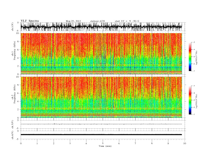208x161 pixels.
Task: Click the time axis tick label "1"
Action: pyautogui.click(x=37, y=143)
